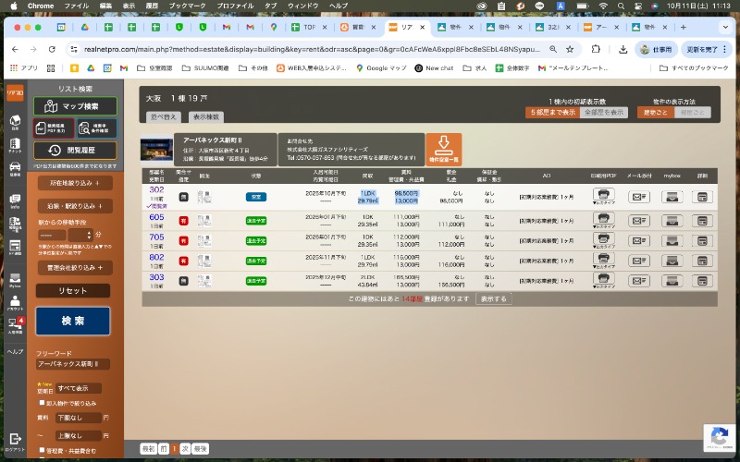The width and height of the screenshot is (740, 462).
Task: Open the 更新日 すべて表示 dropdown
Action: [x=79, y=389]
